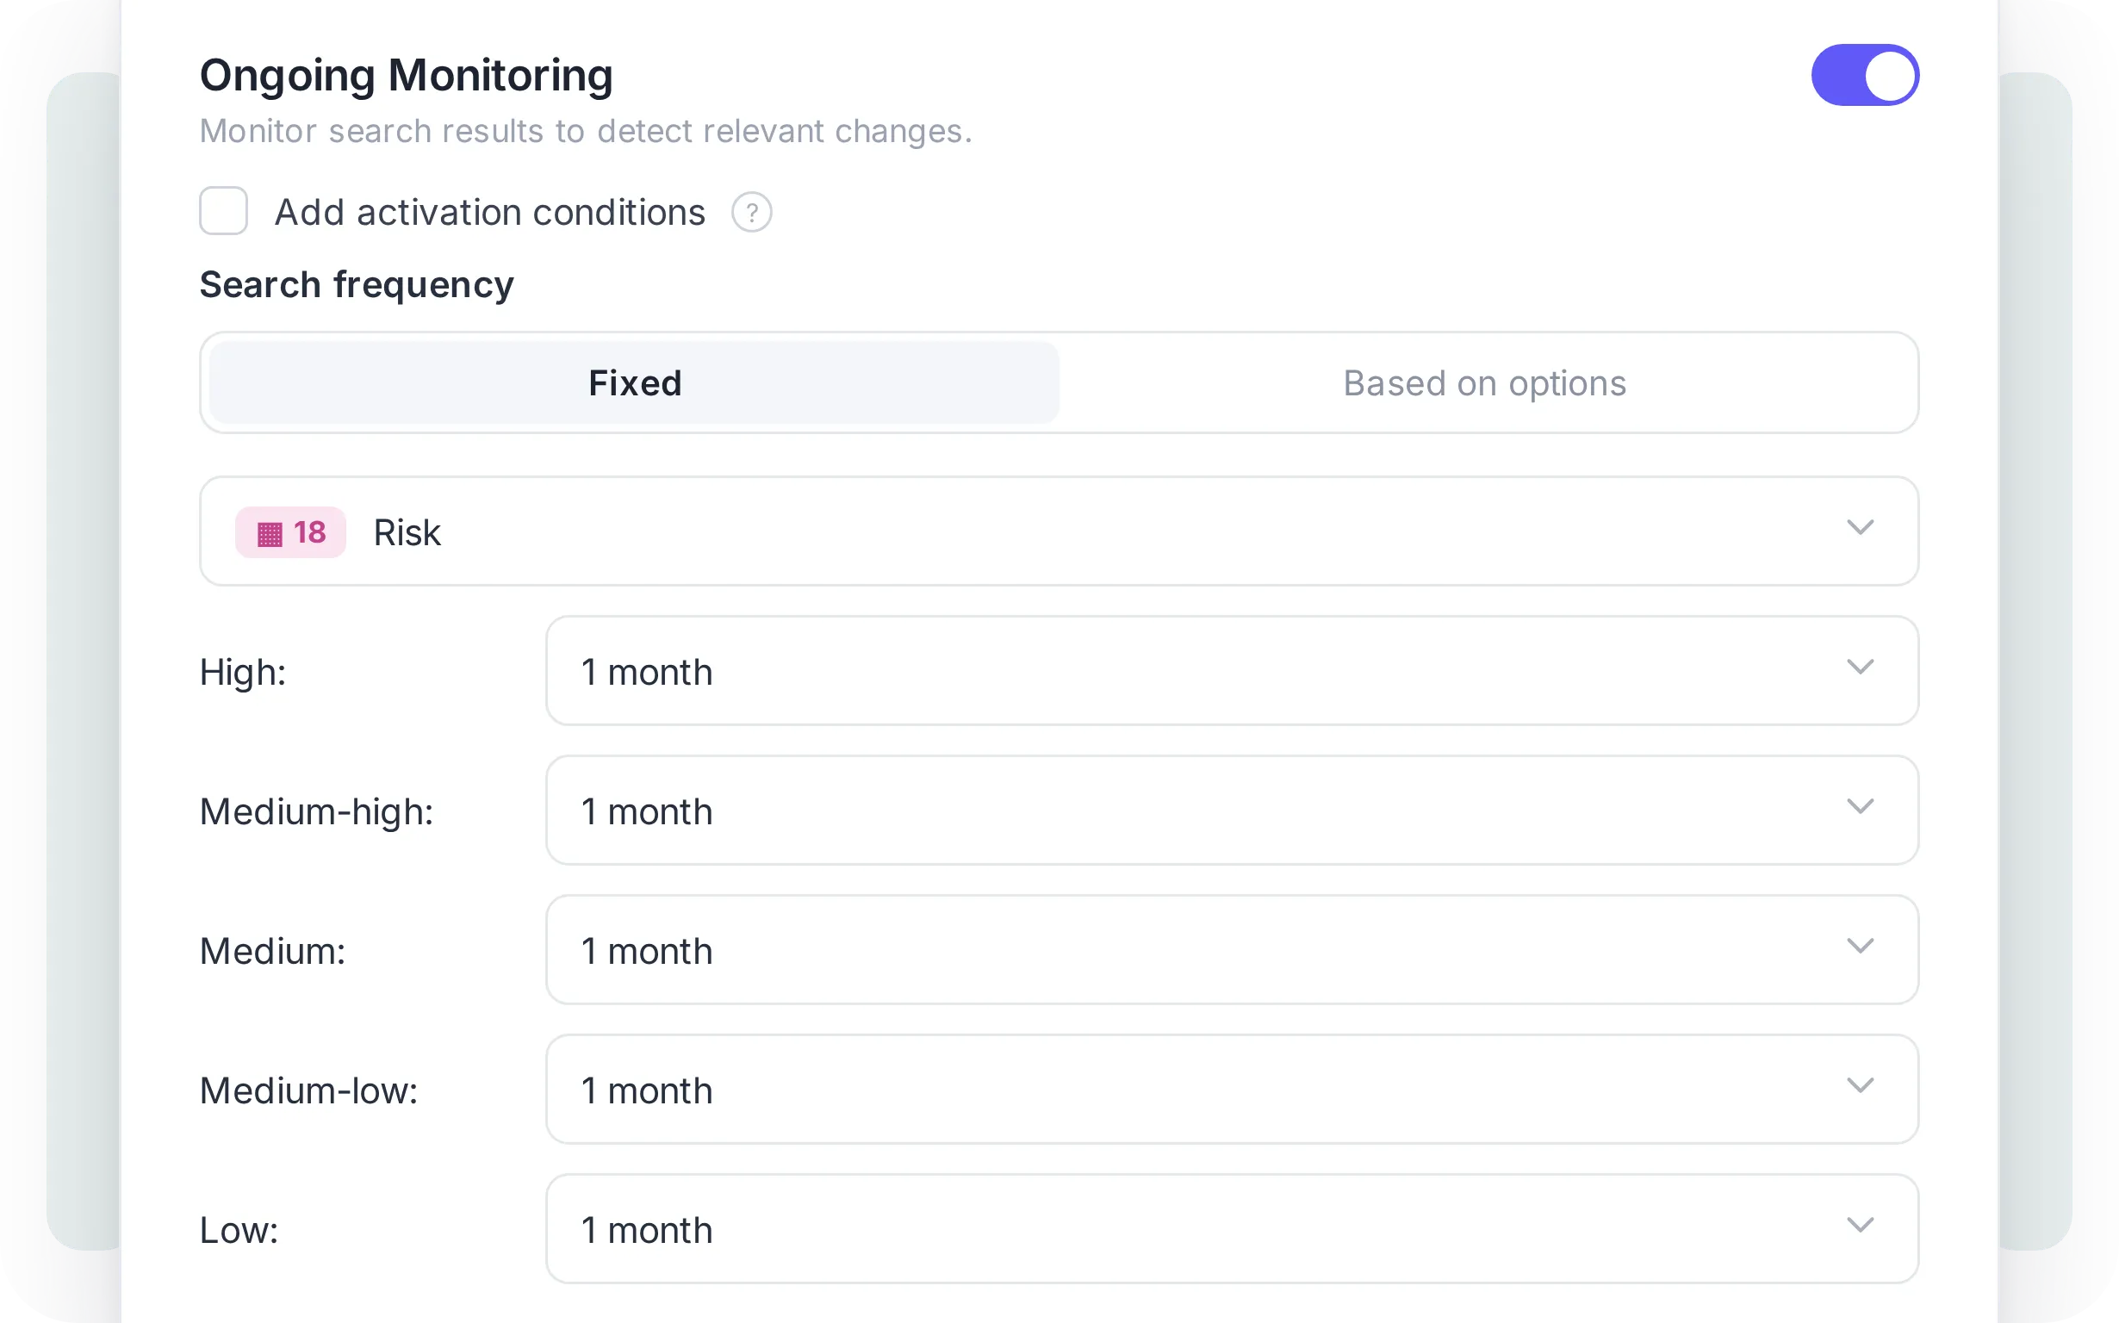The width and height of the screenshot is (2119, 1323).
Task: Click the "Add activation conditions" label text
Action: point(490,213)
